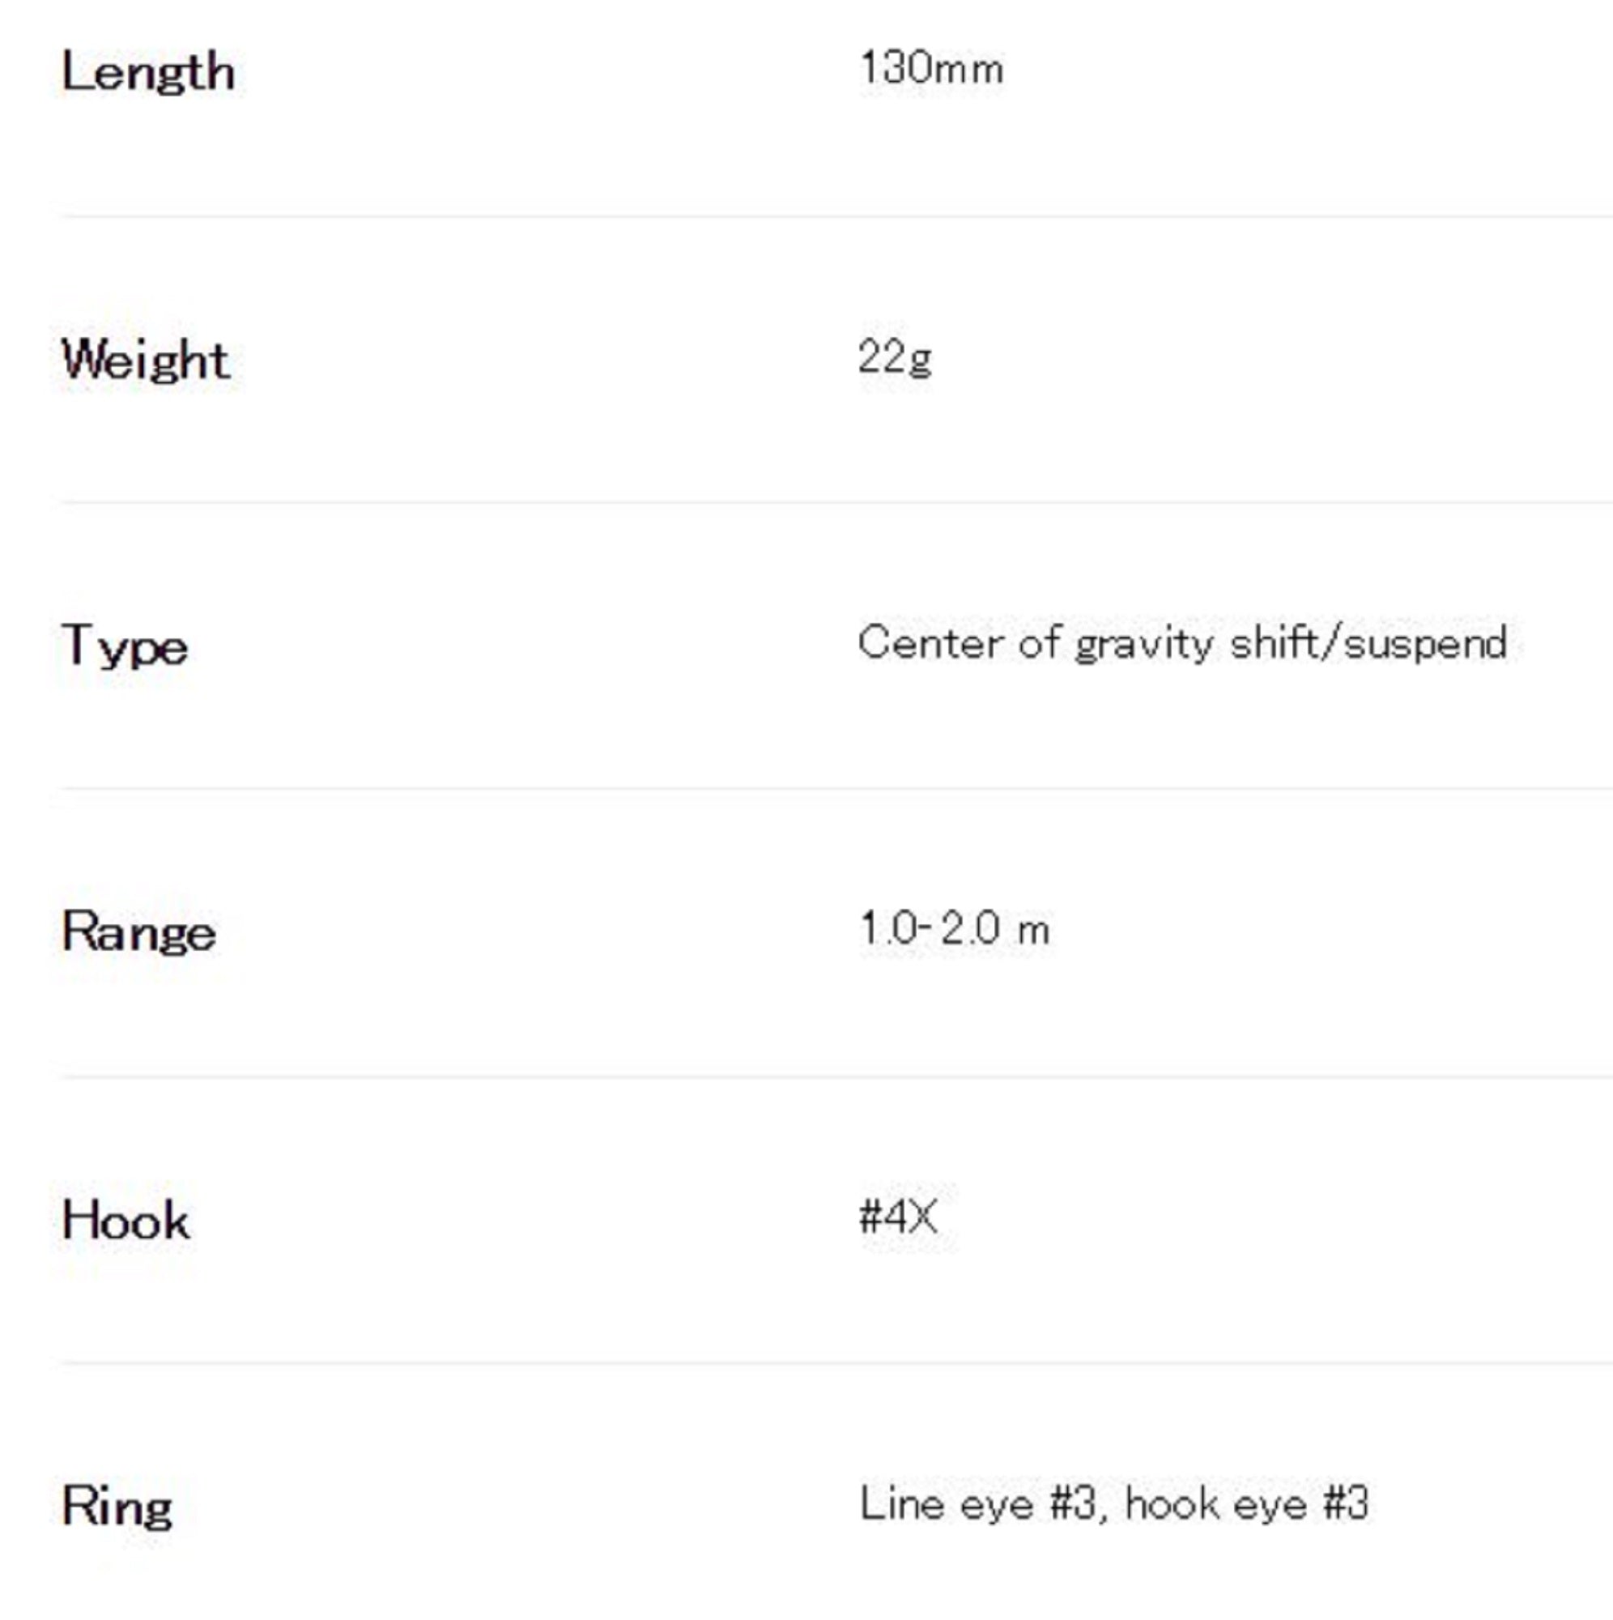The height and width of the screenshot is (1620, 1613).
Task: Click the Weight label
Action: coord(145,360)
